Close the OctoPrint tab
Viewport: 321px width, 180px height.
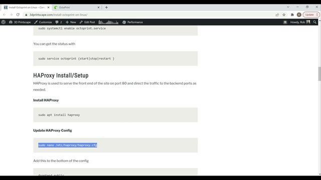pos(98,7)
